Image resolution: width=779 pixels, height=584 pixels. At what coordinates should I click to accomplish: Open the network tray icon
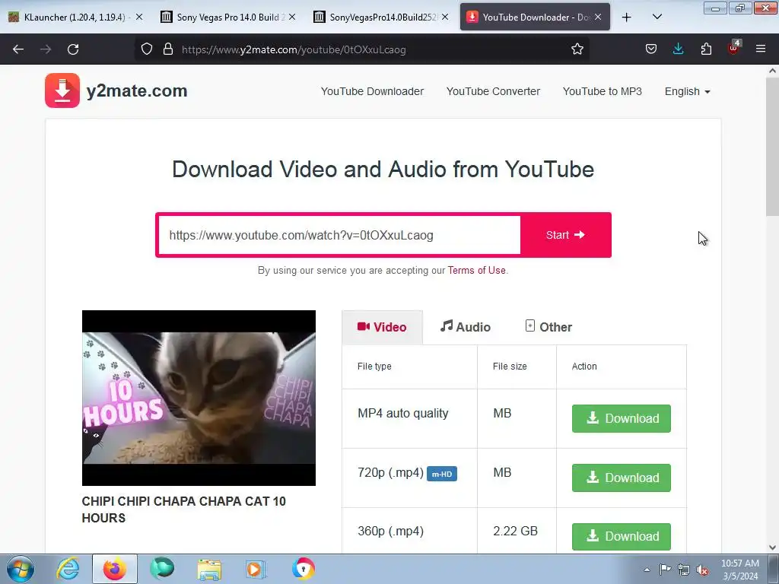pyautogui.click(x=684, y=570)
